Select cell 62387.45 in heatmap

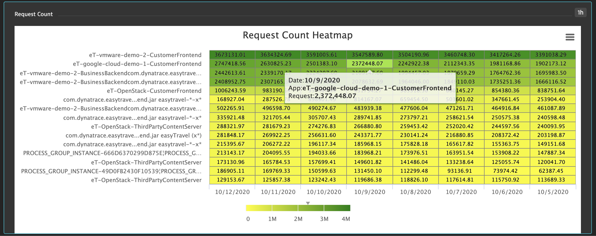[553, 171]
